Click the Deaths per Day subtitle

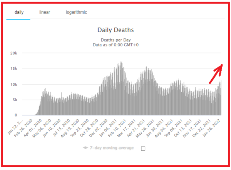point(115,40)
